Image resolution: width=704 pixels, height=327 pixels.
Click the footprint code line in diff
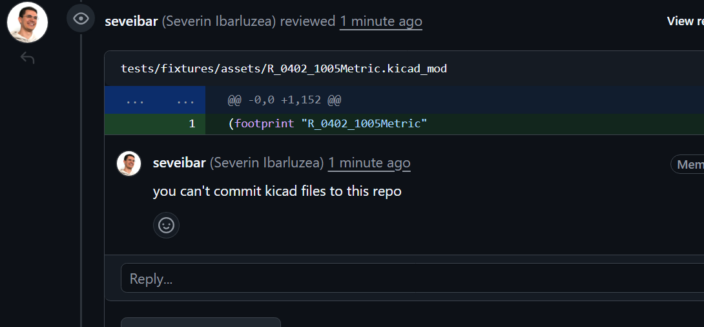coord(327,123)
